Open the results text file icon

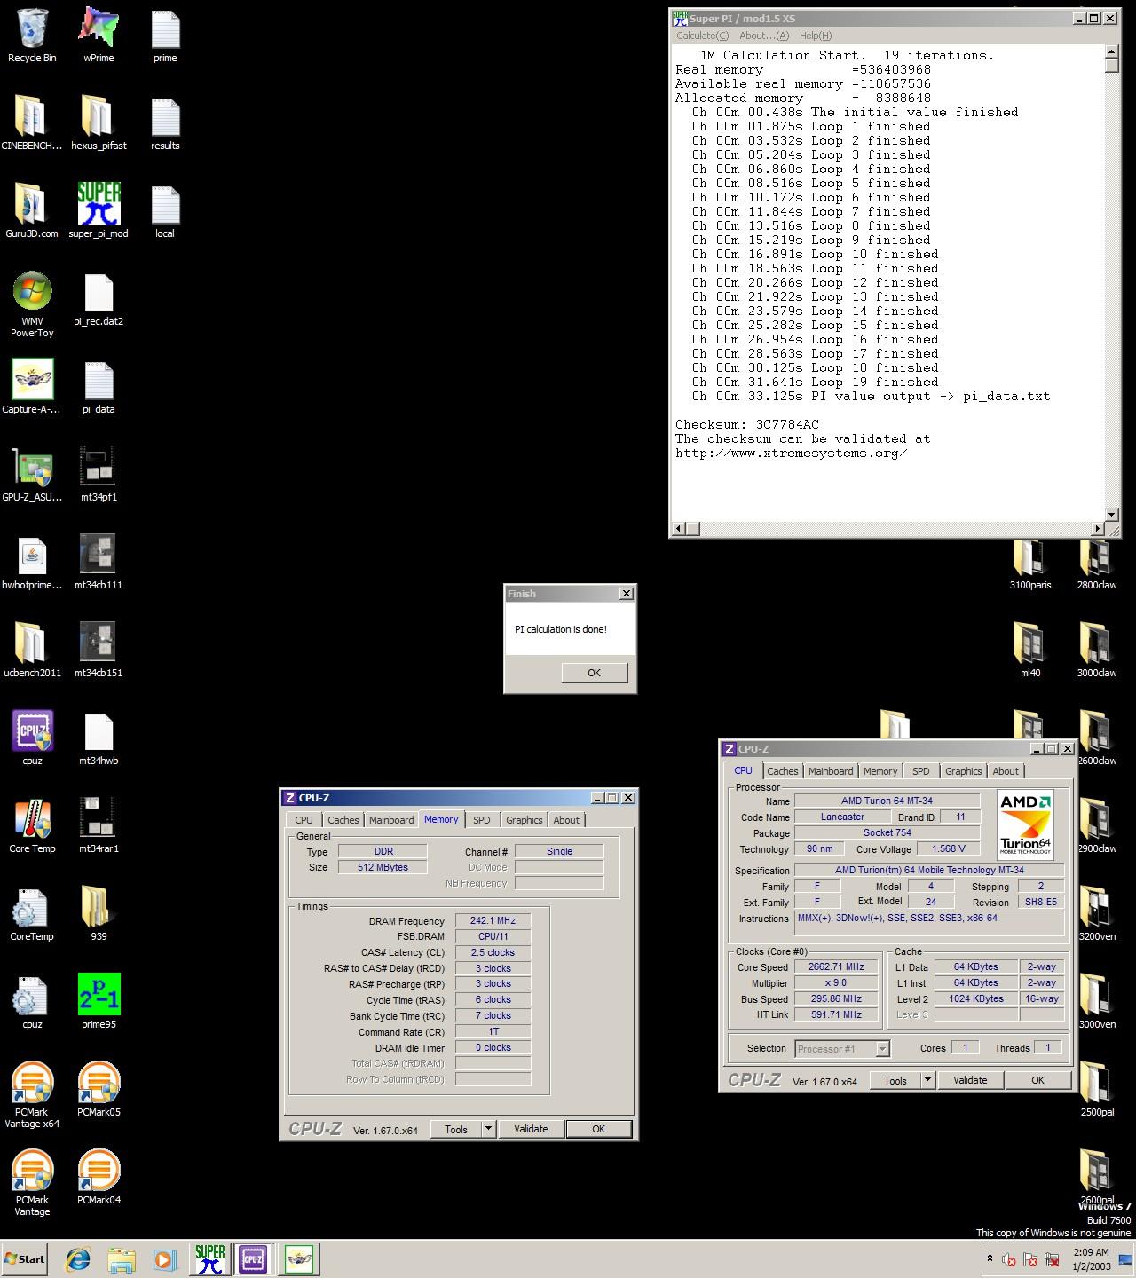(165, 122)
